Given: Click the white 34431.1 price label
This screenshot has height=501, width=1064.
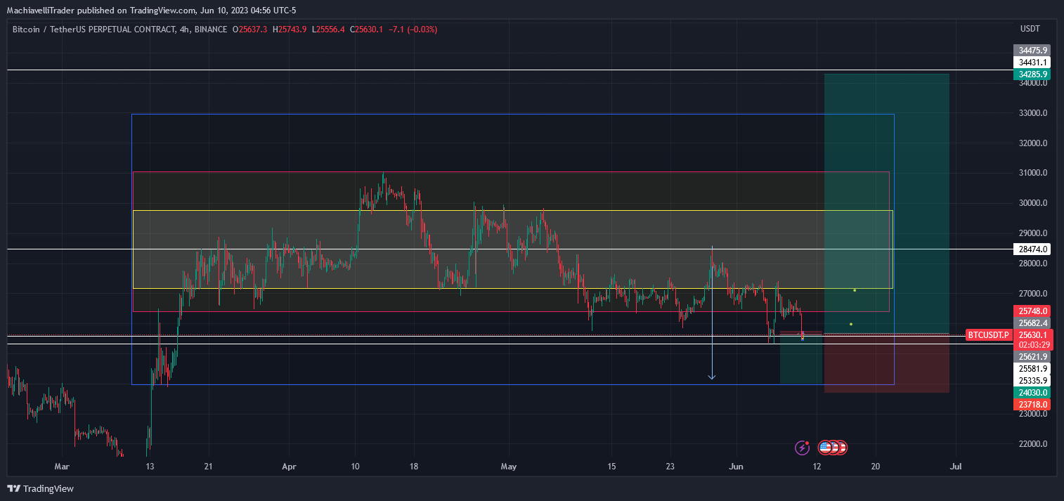Looking at the screenshot, I should (x=1032, y=62).
